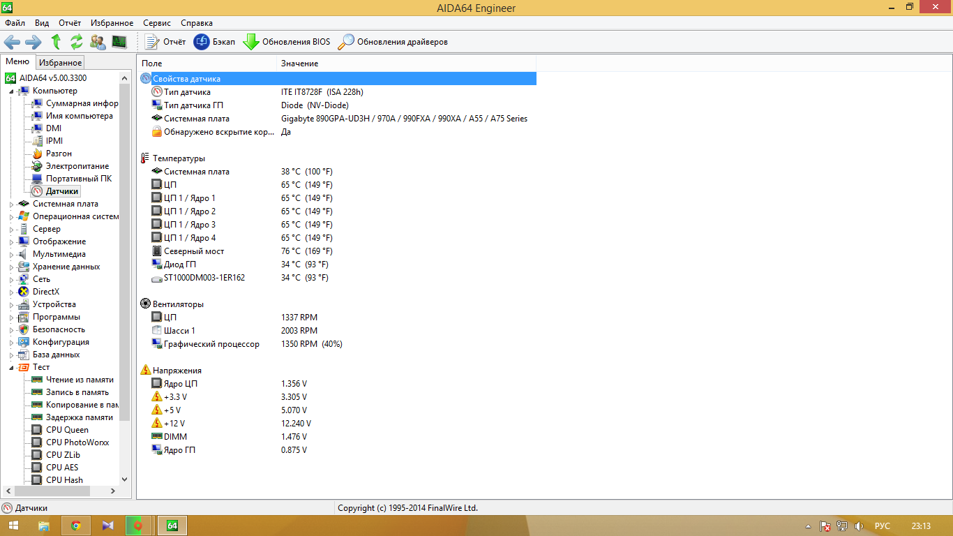Click the База данных category icon
Screen dimensions: 953x536
pyautogui.click(x=24, y=355)
